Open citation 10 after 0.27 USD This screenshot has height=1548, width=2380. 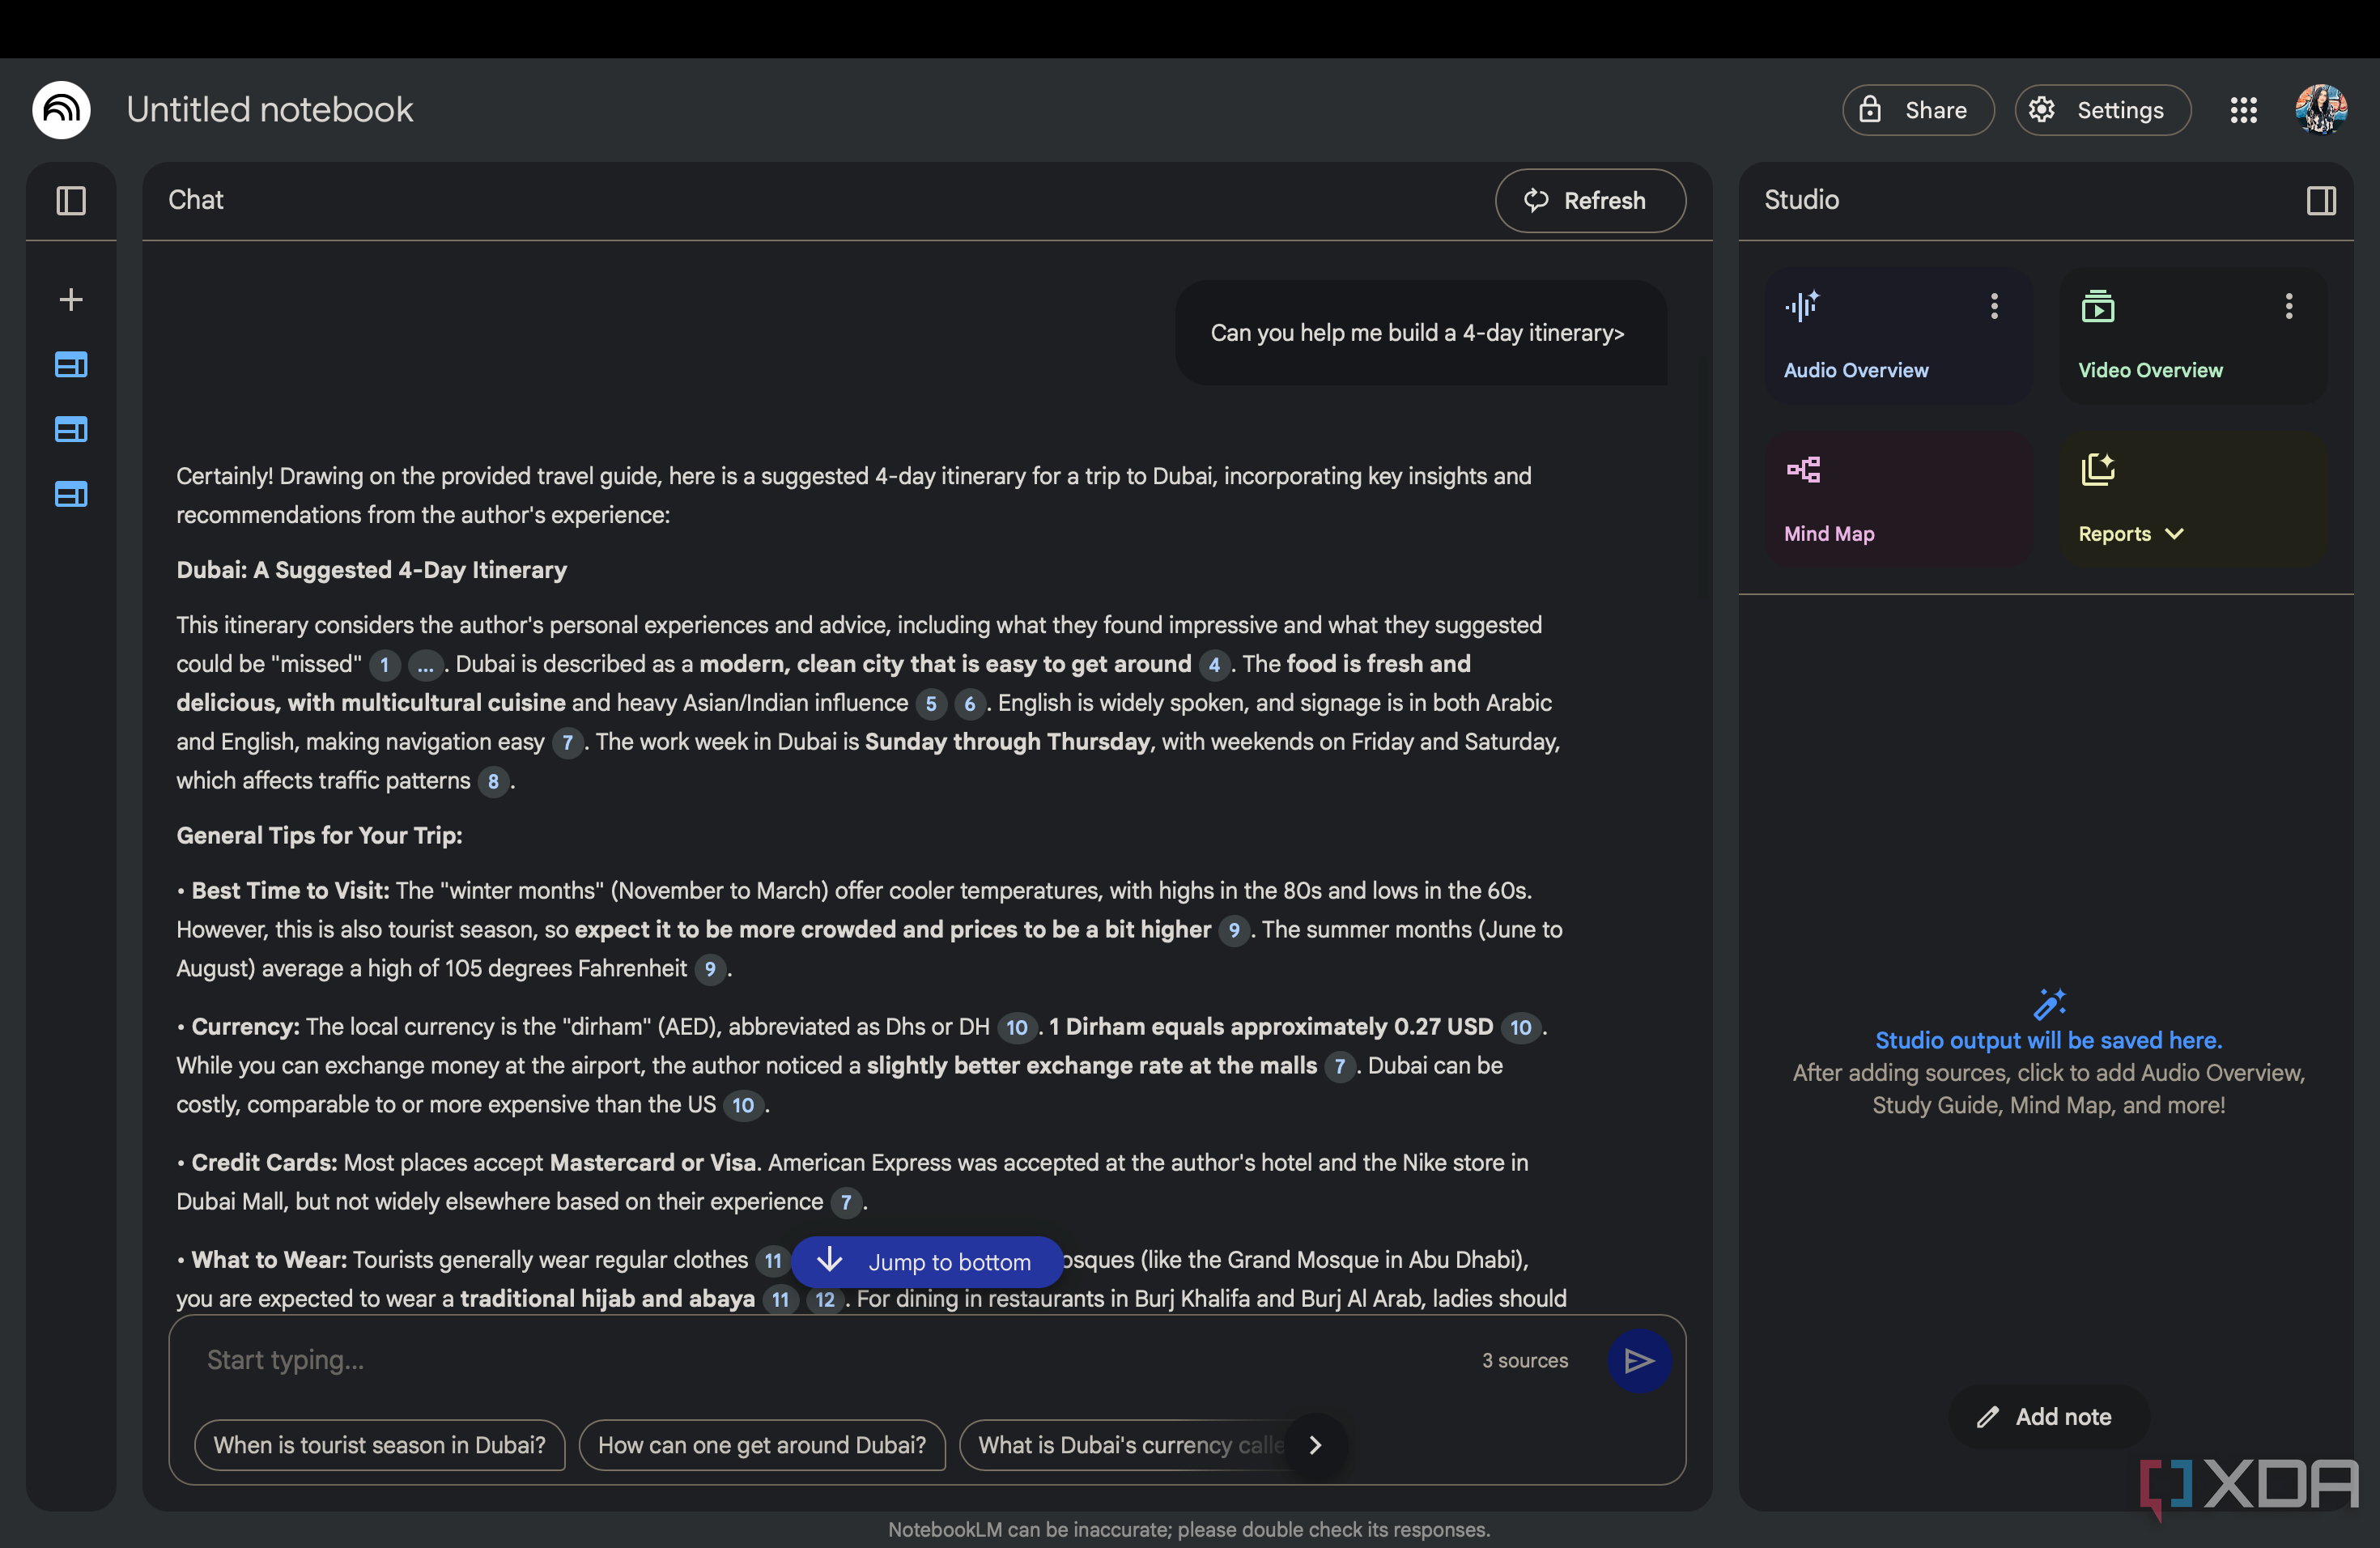(x=1521, y=1028)
